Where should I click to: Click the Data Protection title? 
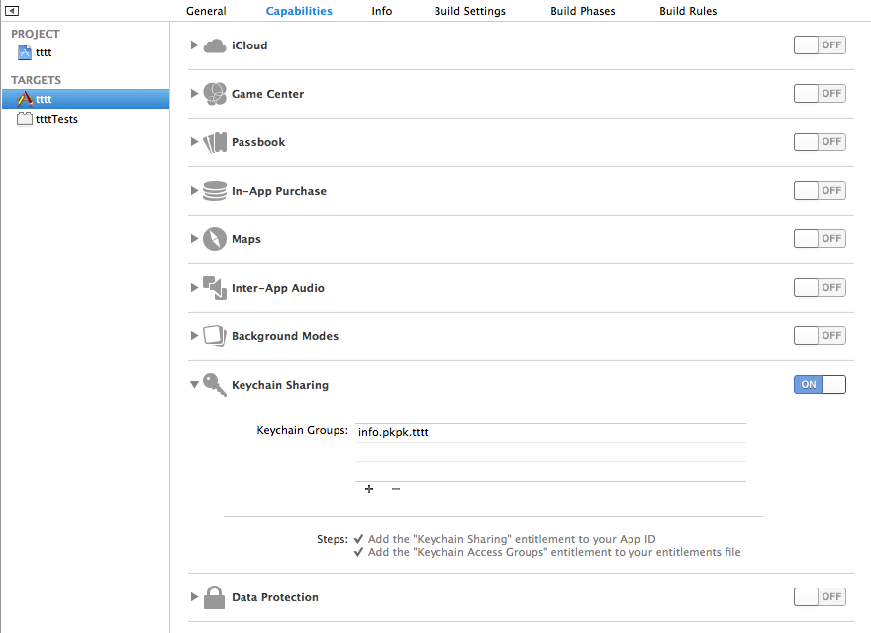(275, 597)
